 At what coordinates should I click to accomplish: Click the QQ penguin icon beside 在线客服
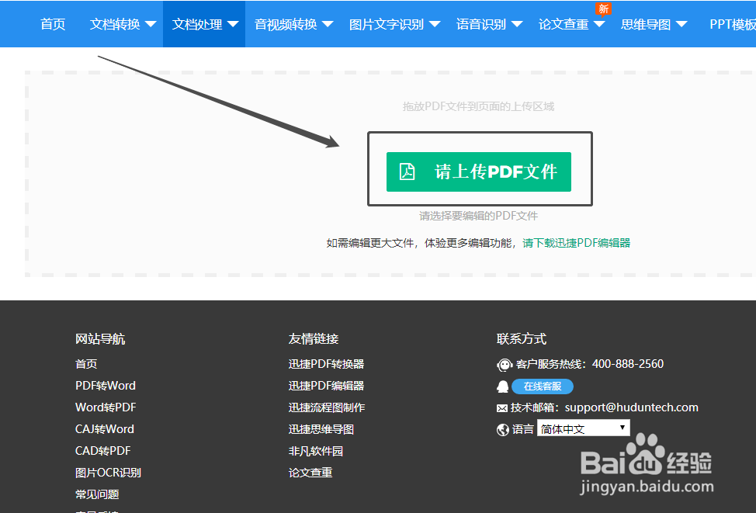click(502, 386)
